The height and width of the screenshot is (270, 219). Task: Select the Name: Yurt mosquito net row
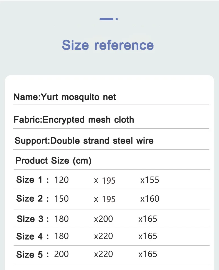click(111, 97)
